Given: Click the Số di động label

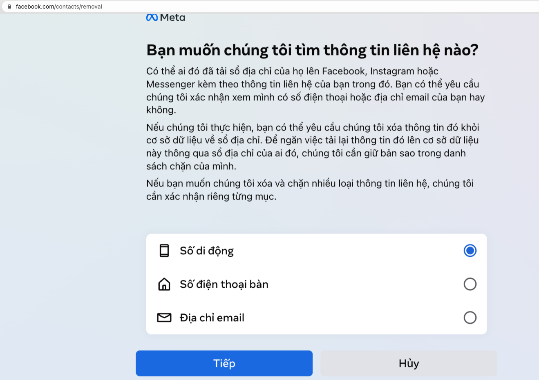Looking at the screenshot, I should click(x=207, y=251).
